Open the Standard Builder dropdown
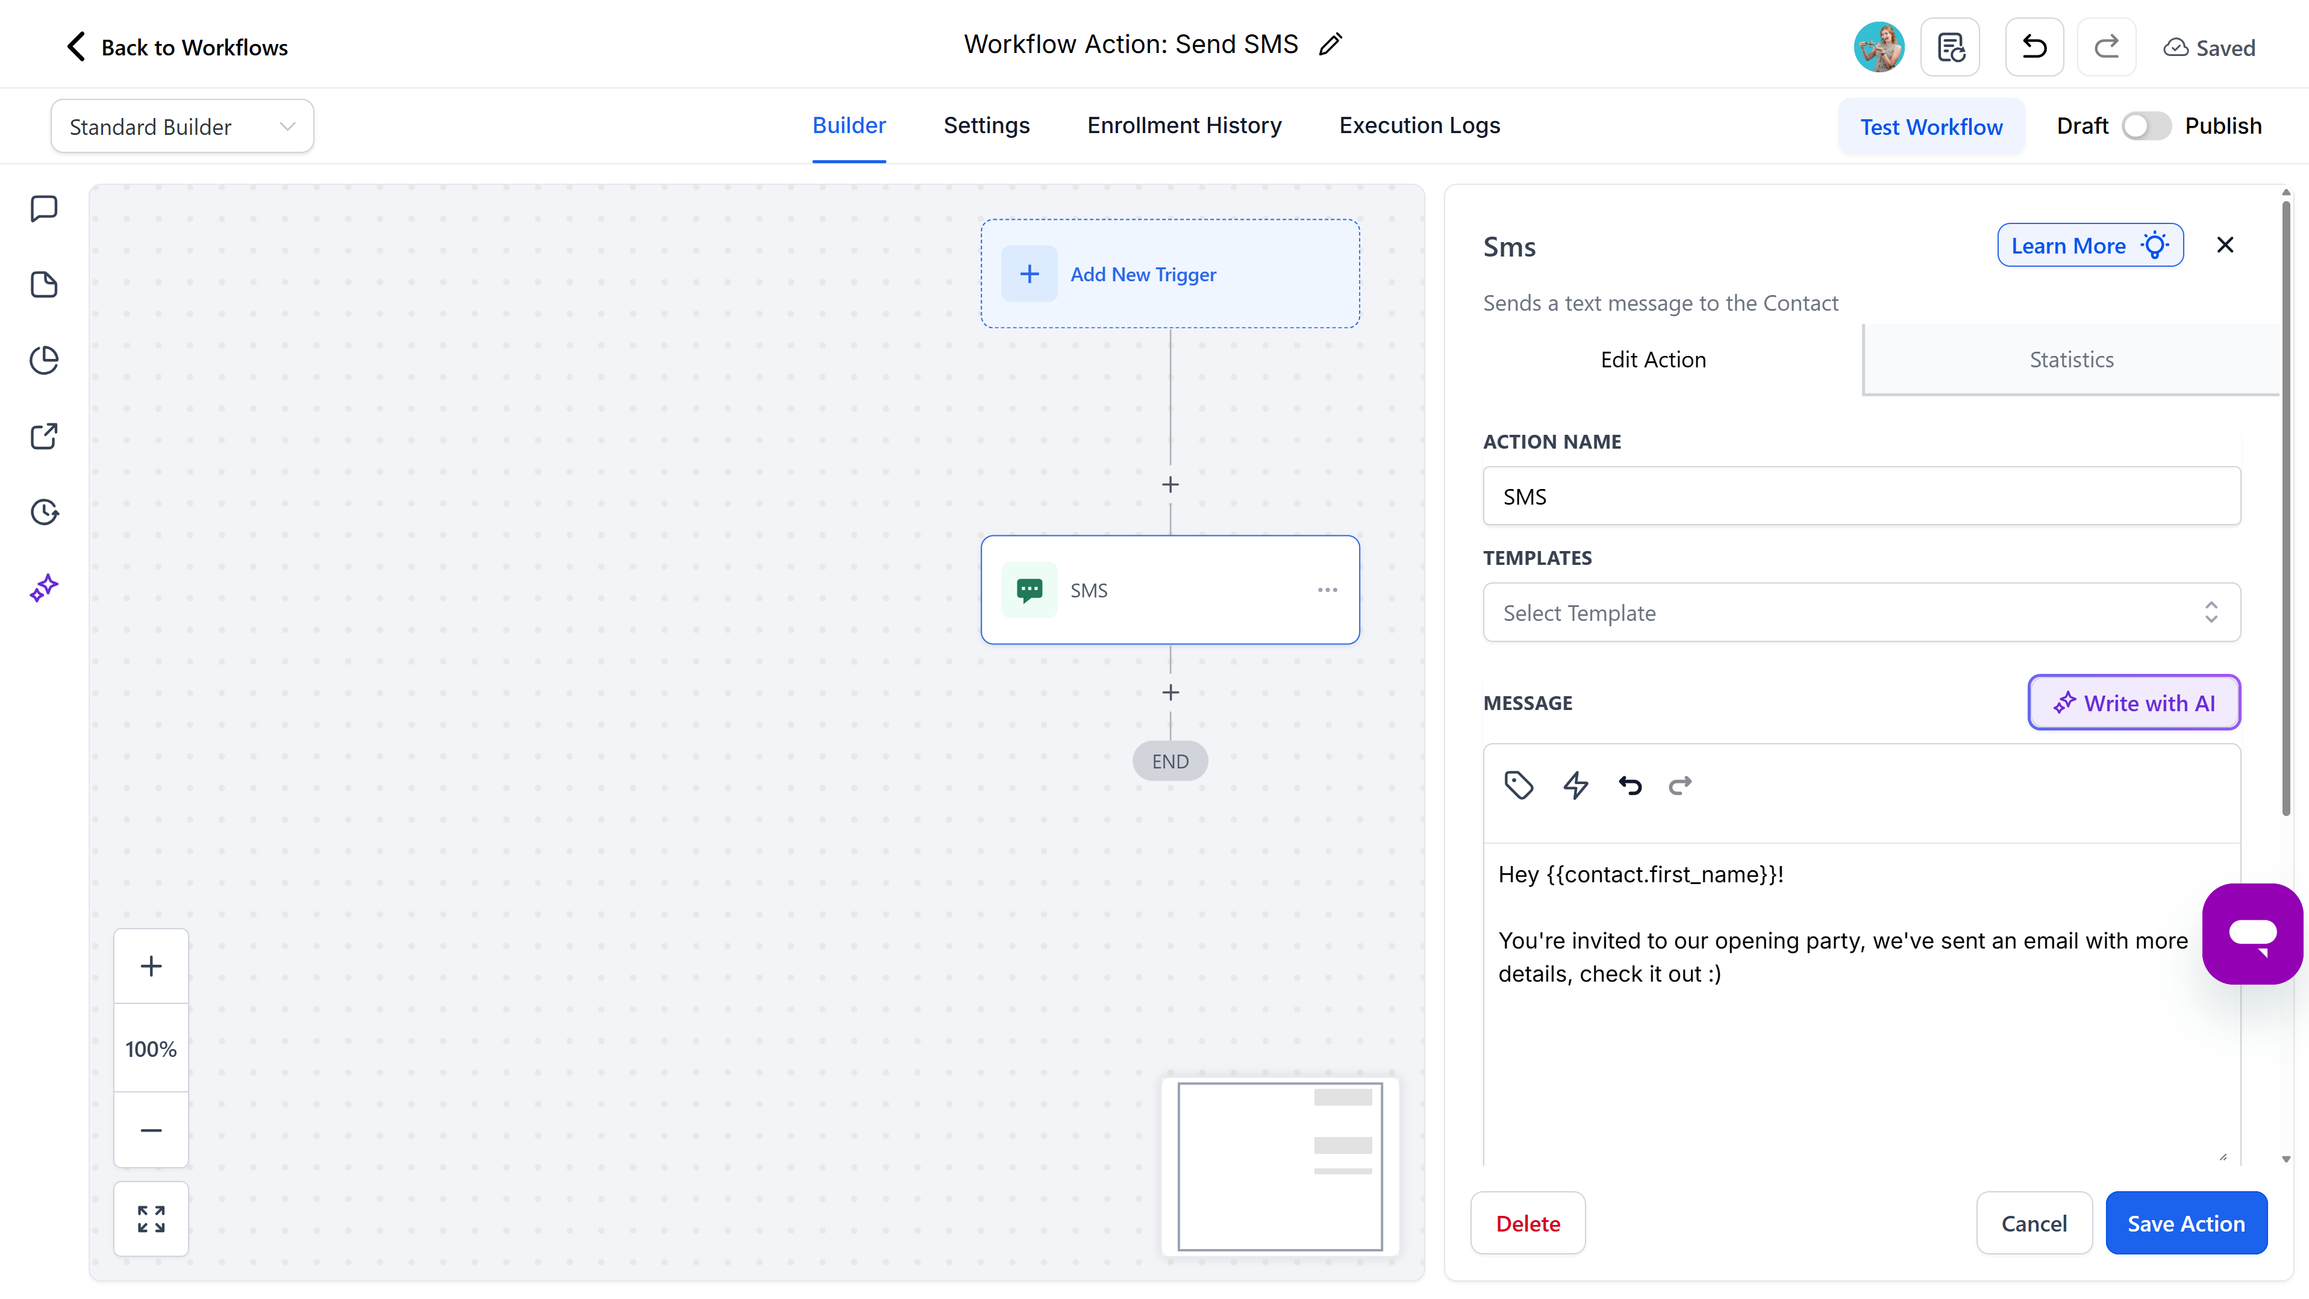2309x1299 pixels. pos(181,125)
